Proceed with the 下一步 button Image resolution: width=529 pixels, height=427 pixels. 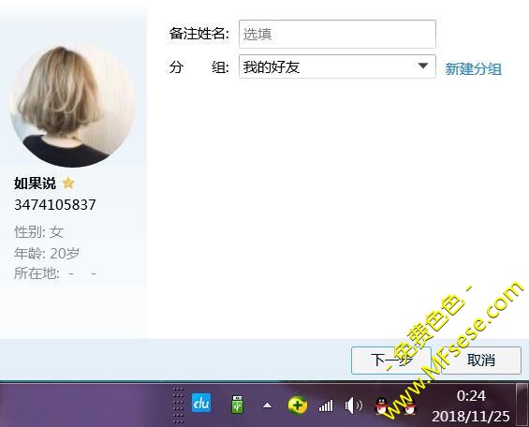click(x=391, y=361)
